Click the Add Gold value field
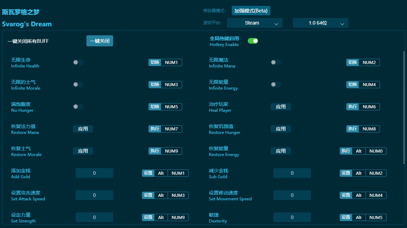The height and width of the screenshot is (228, 407). point(94,173)
